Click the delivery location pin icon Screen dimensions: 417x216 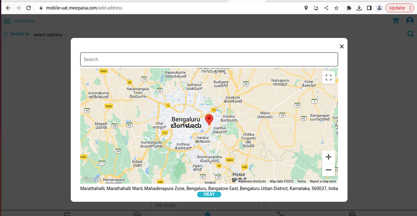[5, 35]
